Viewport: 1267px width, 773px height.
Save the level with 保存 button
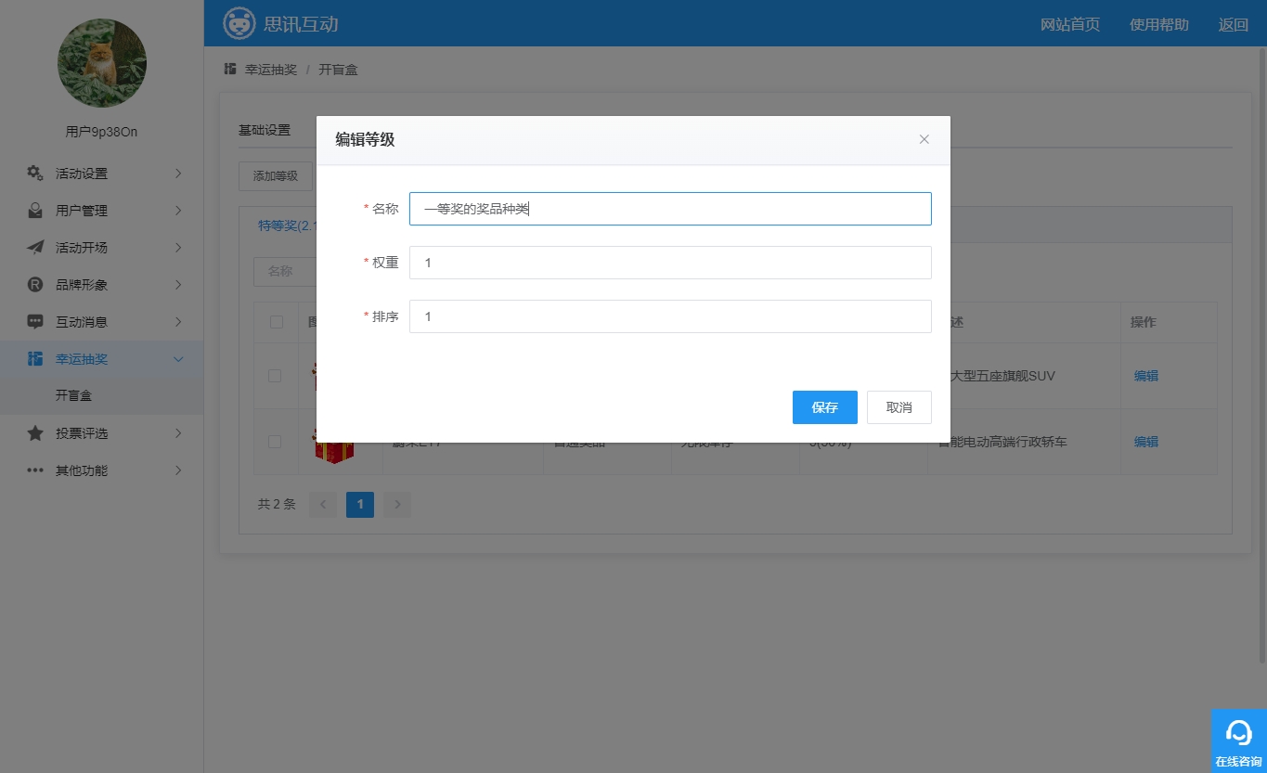pyautogui.click(x=824, y=407)
